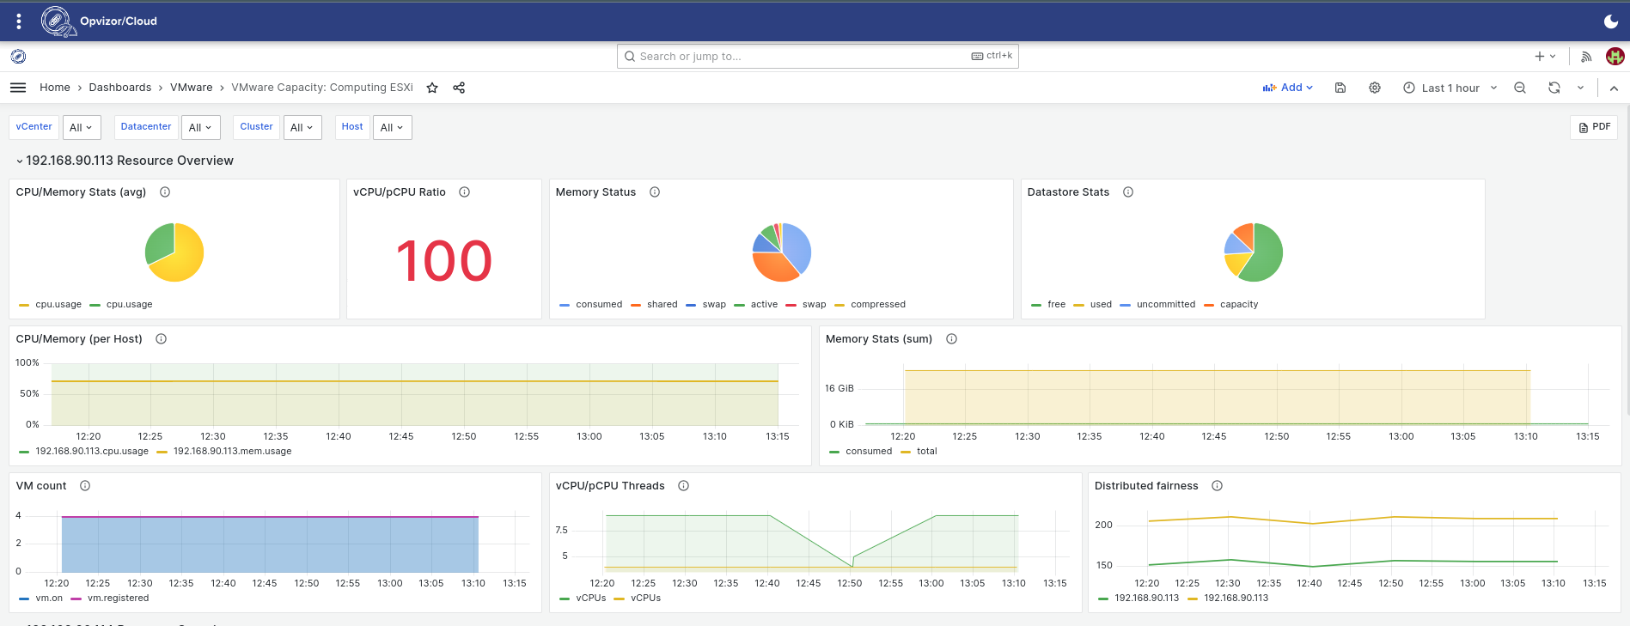Screen dimensions: 1630x626
Task: Open the VMware breadcrumb folder
Action: tap(192, 88)
